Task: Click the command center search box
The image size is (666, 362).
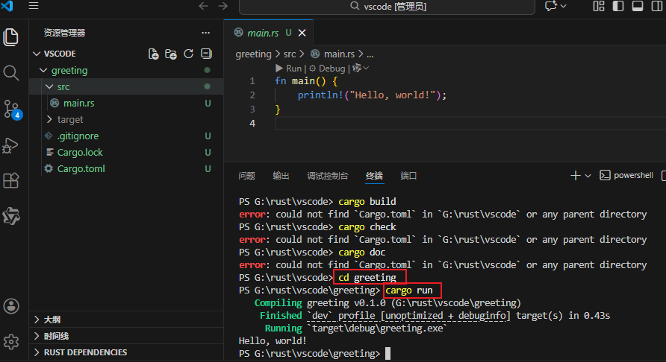Action: (x=387, y=7)
